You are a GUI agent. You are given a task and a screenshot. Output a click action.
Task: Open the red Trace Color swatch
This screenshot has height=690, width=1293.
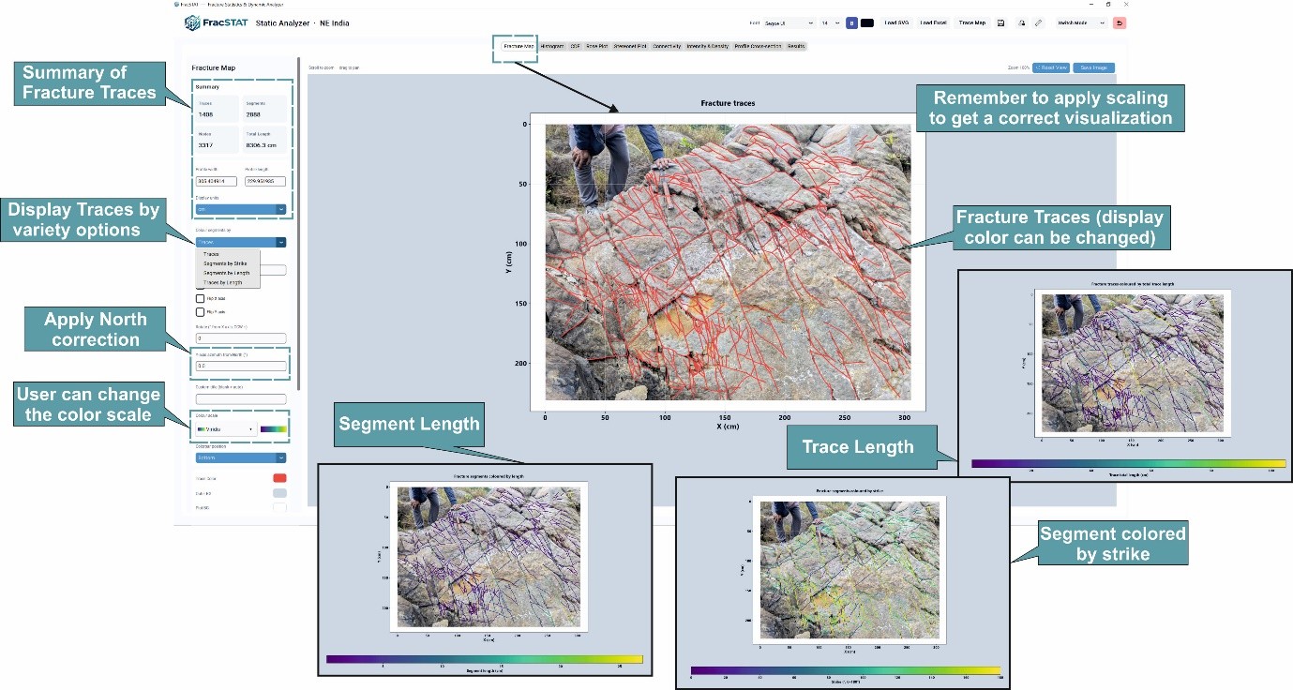(x=279, y=478)
